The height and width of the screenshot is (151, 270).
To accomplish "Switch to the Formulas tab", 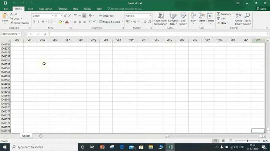I will tap(62, 9).
